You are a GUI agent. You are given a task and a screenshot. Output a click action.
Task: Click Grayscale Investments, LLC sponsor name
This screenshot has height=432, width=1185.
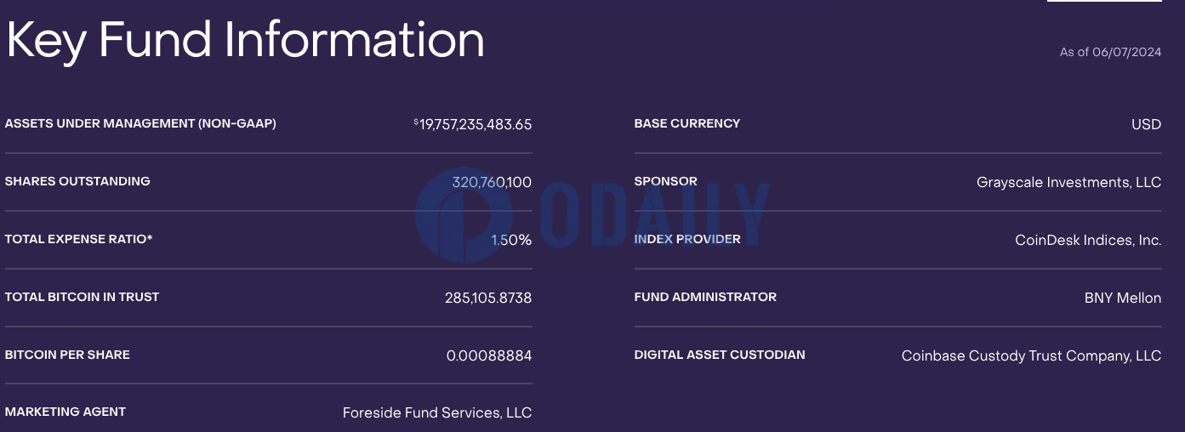coord(1068,182)
